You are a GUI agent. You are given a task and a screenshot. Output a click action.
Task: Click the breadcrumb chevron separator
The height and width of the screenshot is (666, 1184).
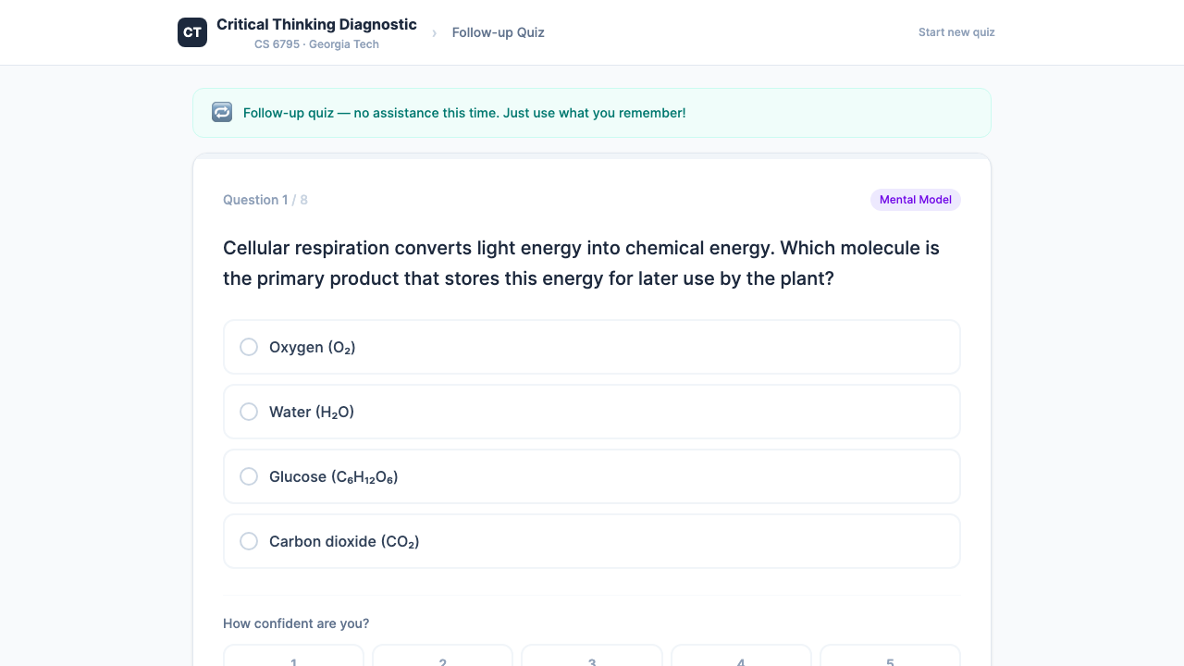(x=434, y=33)
